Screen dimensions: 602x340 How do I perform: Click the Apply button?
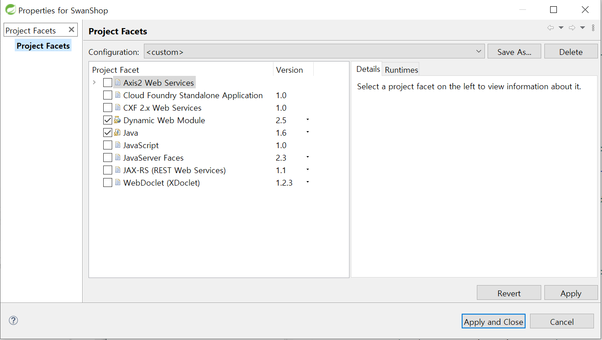pos(571,293)
